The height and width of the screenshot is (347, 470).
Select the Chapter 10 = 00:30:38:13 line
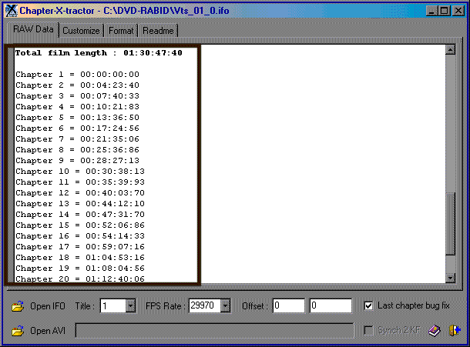click(x=80, y=172)
